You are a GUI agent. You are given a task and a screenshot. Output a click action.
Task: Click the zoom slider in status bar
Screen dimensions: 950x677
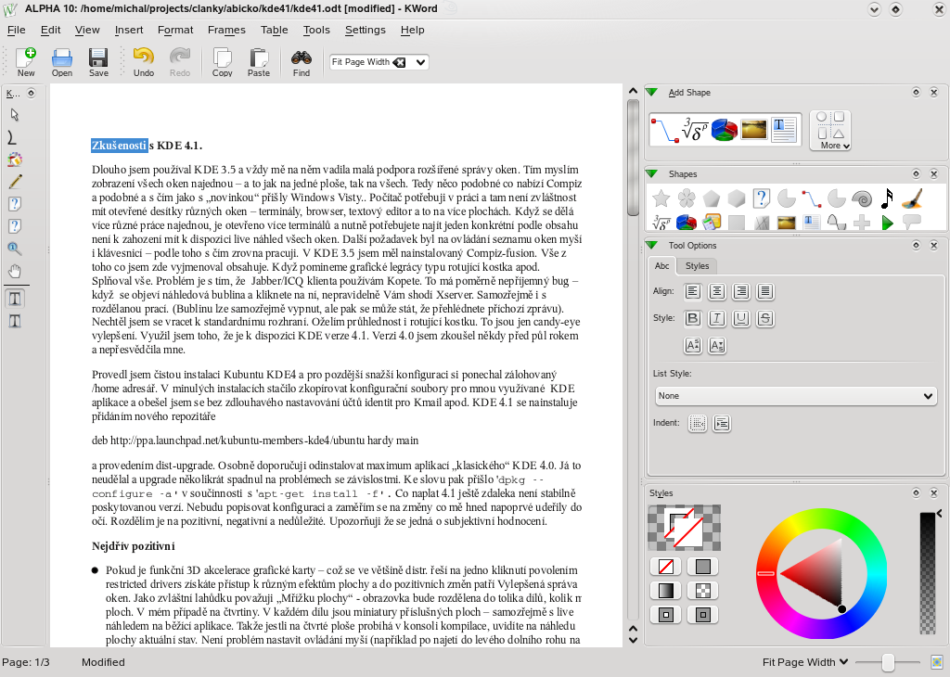click(x=888, y=662)
